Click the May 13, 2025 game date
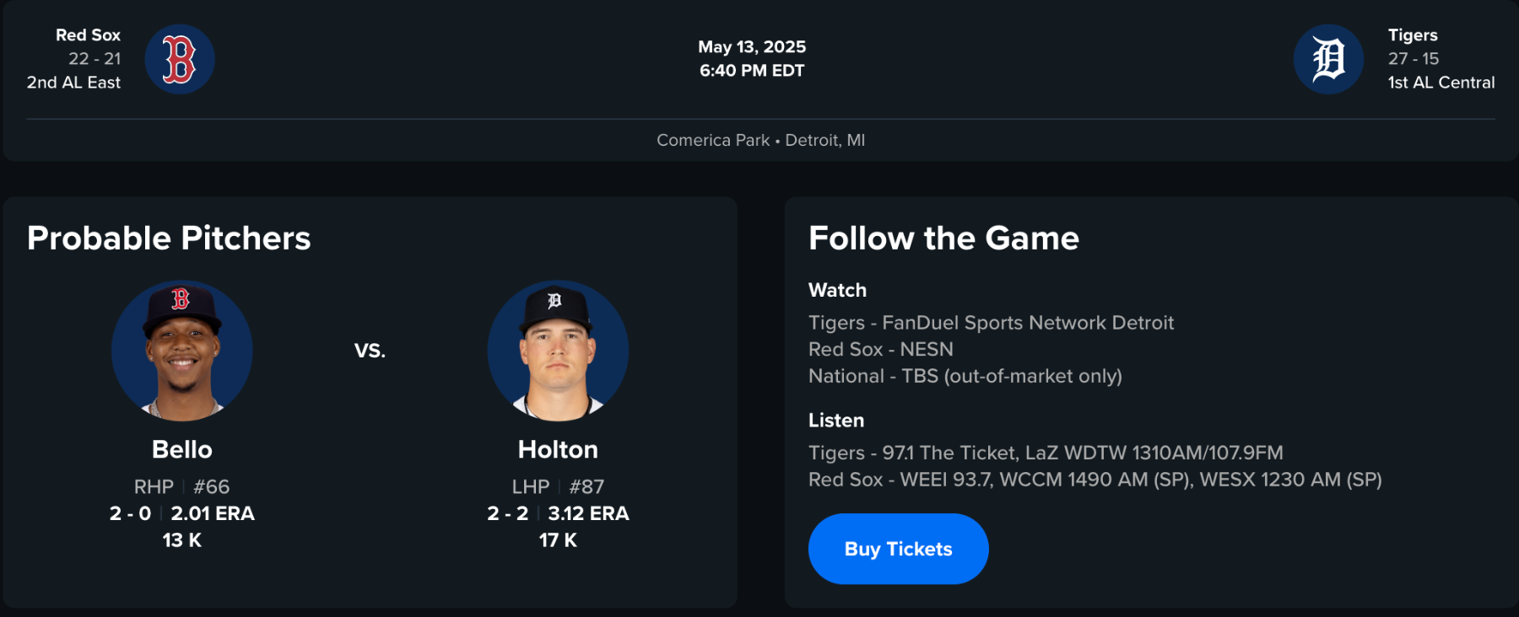The width and height of the screenshot is (1519, 617). (752, 47)
